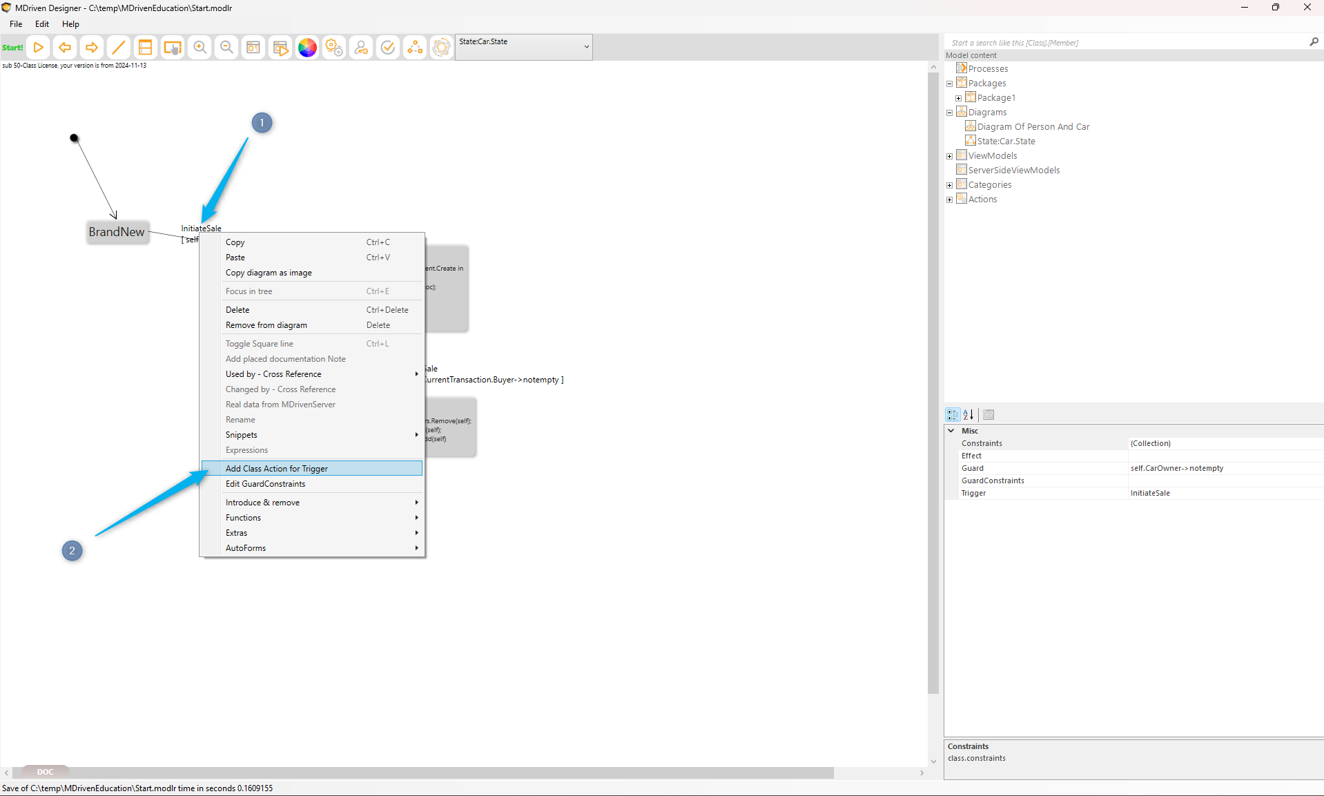
Task: Toggle alphabetical sort in property grid
Action: (x=968, y=415)
